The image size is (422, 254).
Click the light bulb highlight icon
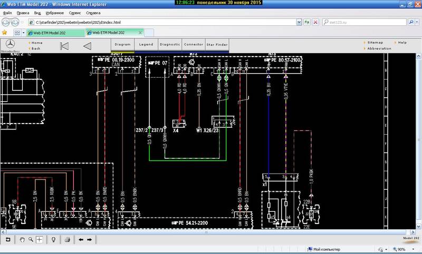(53, 239)
